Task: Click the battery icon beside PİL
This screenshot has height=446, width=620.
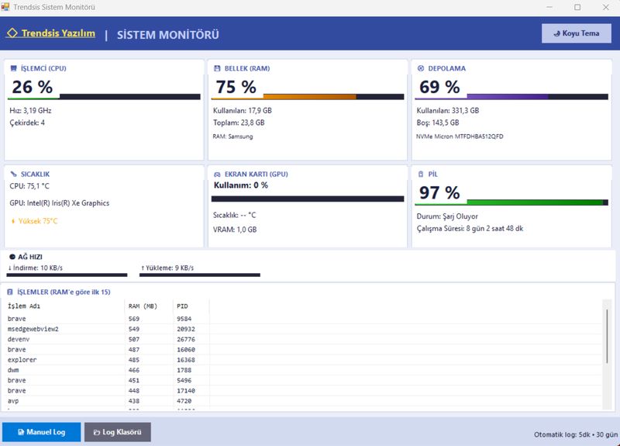Action: coord(421,174)
